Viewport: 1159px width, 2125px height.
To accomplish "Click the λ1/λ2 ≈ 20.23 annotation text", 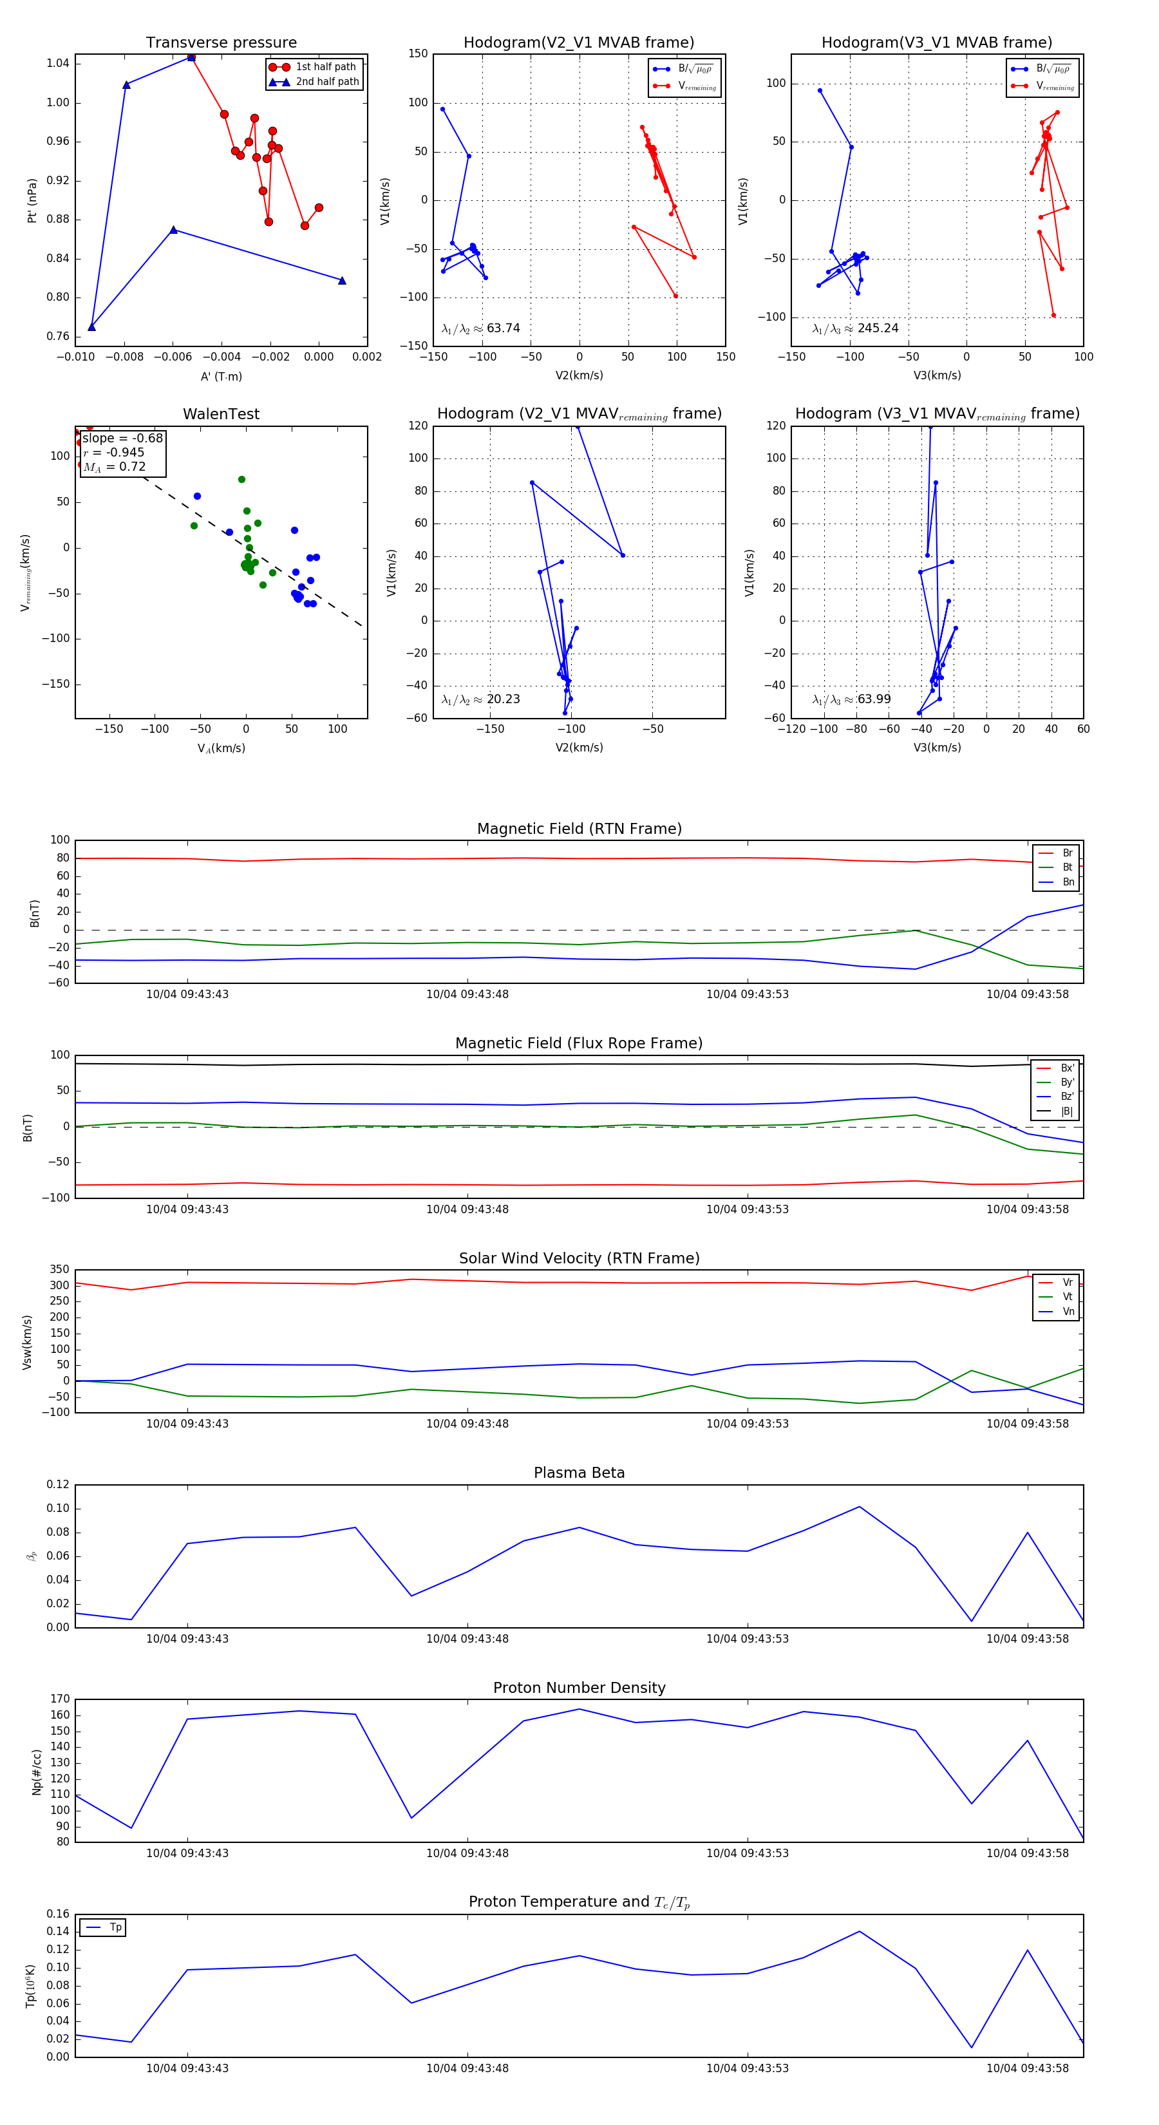I will pyautogui.click(x=481, y=699).
